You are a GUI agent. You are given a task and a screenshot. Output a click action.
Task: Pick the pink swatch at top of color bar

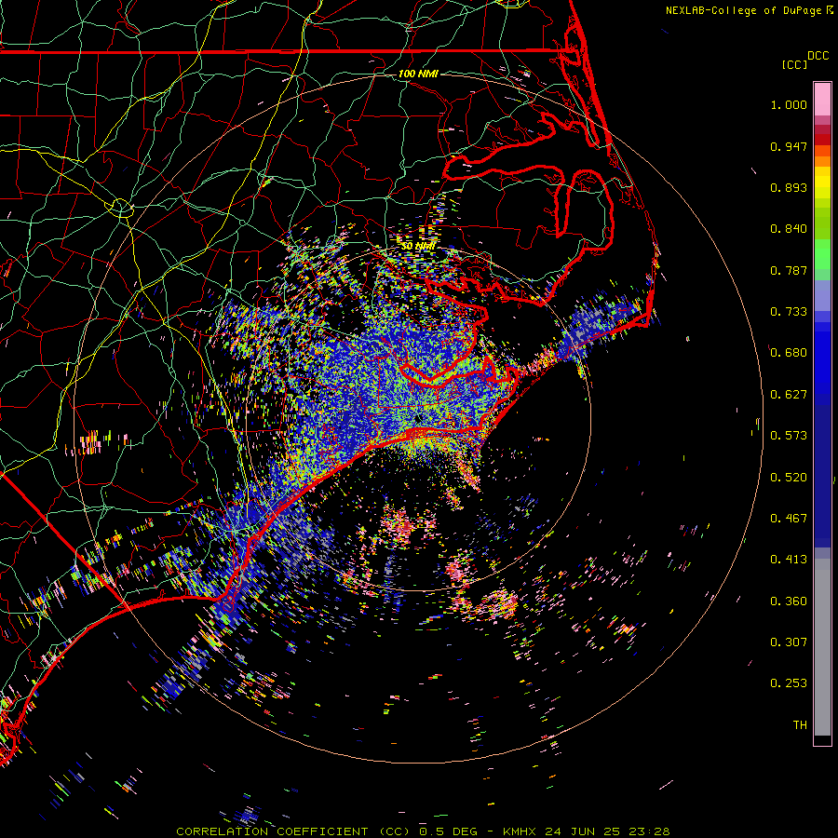tap(822, 100)
